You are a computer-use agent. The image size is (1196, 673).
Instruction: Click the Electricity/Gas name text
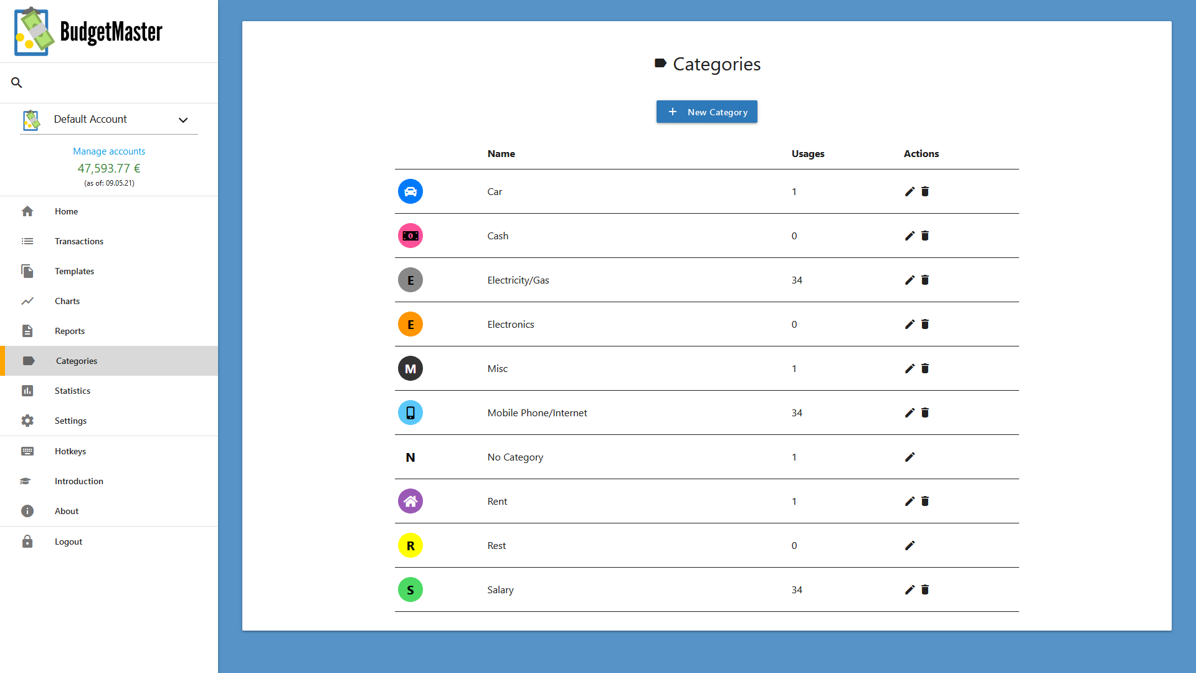coord(518,280)
